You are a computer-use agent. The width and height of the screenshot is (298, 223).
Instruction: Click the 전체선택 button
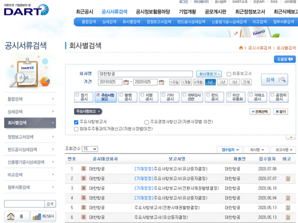point(260,111)
